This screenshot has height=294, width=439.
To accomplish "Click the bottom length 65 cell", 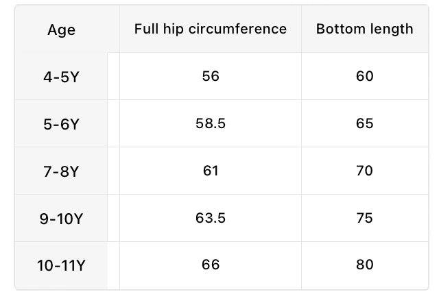I will 365,123.
